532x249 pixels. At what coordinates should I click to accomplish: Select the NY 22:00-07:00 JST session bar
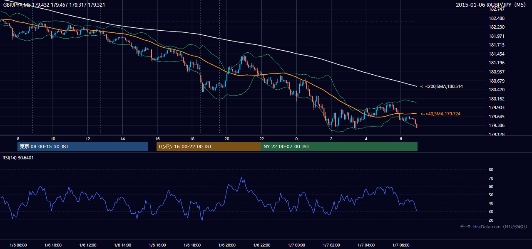[x=339, y=146]
